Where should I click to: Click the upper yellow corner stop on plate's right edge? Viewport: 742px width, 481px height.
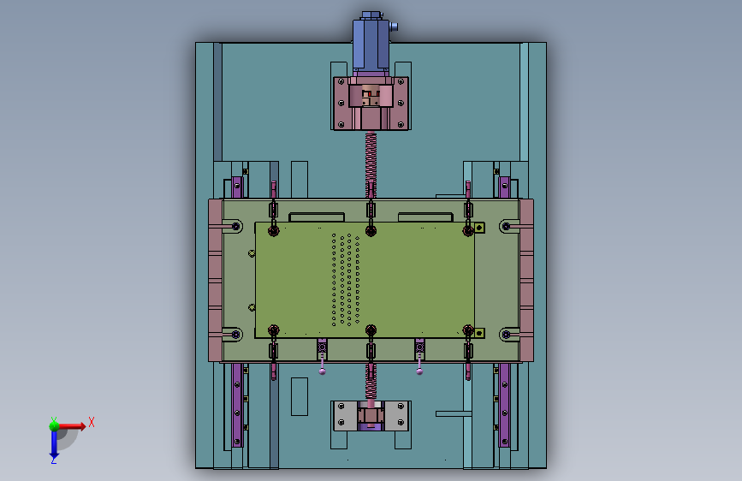click(x=479, y=228)
